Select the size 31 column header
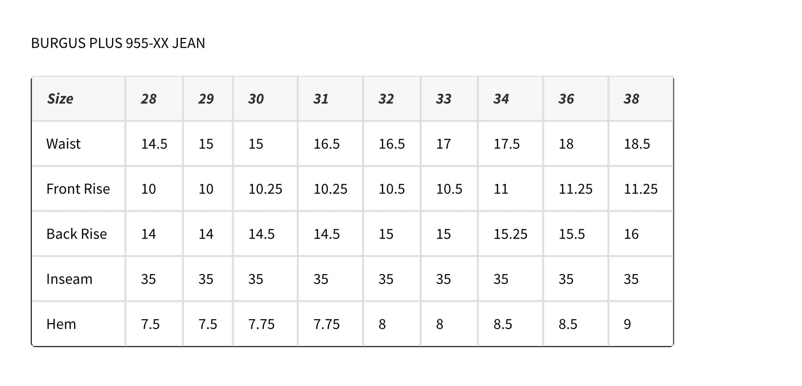Screen dimensions: 802x386 point(321,99)
